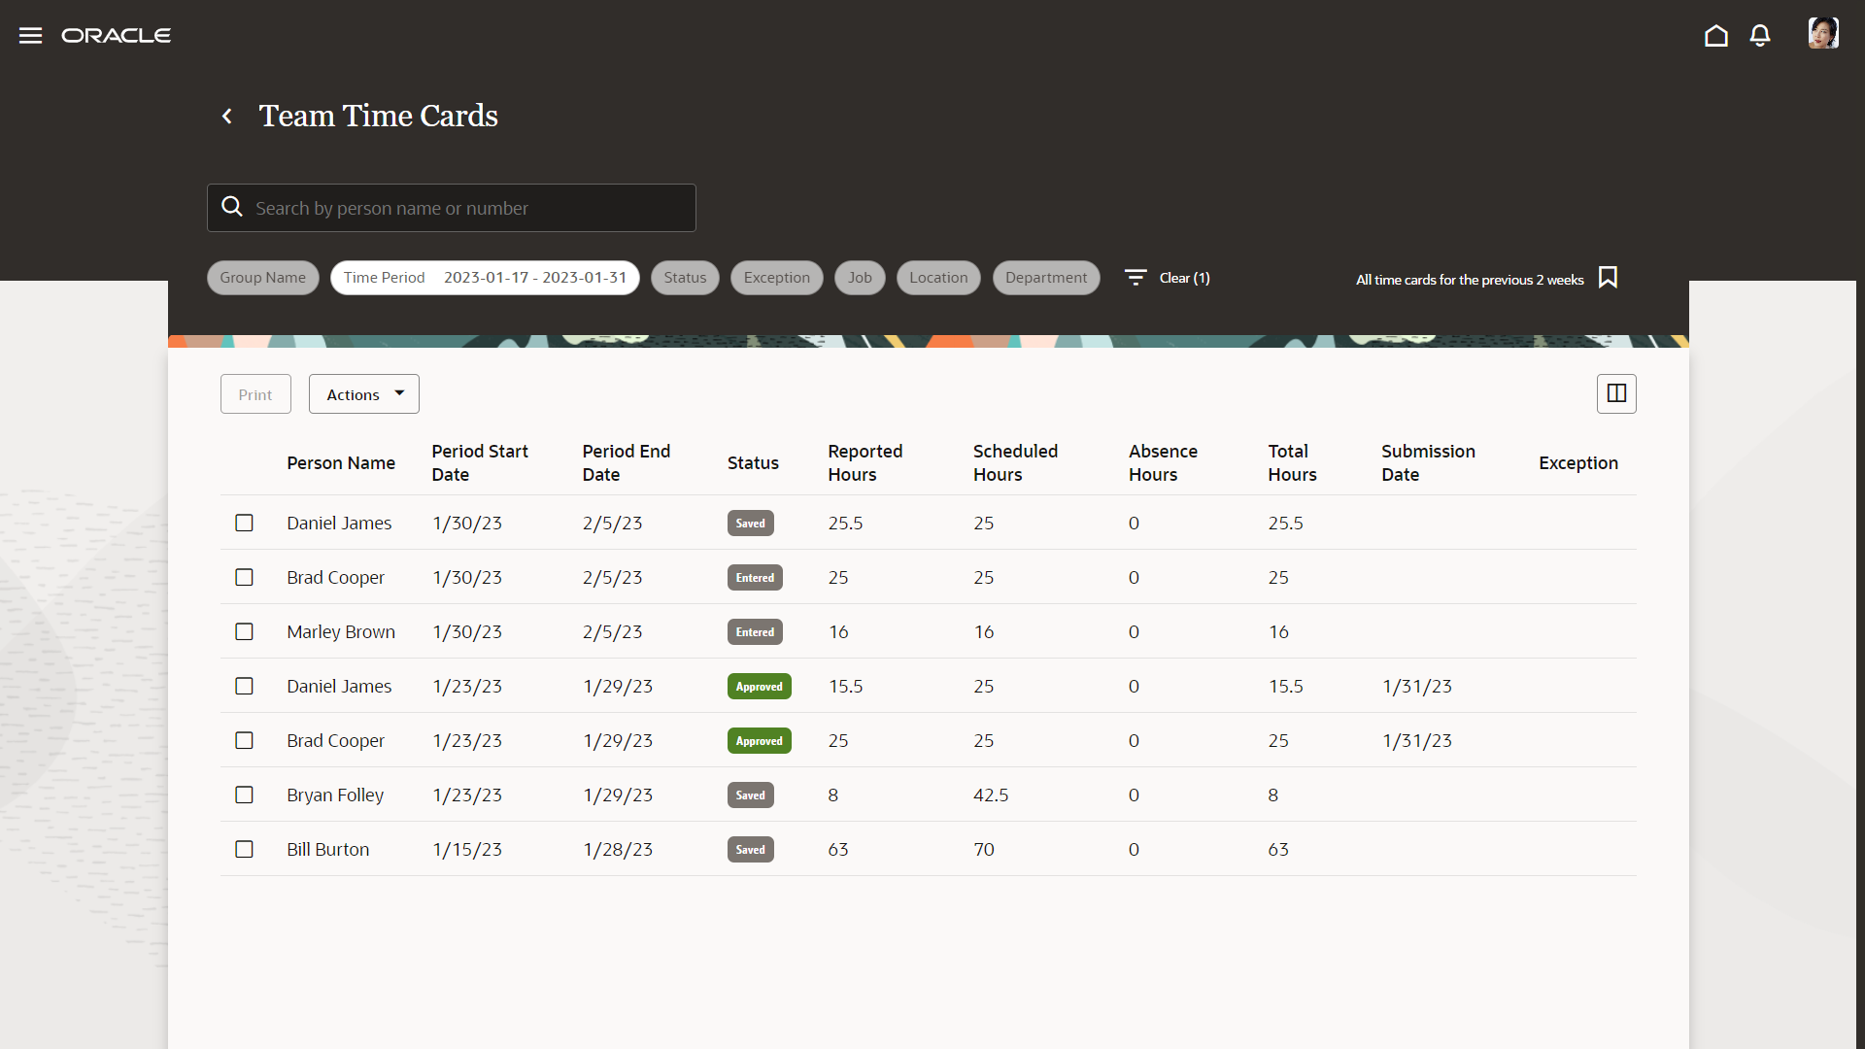
Task: Open the Department filter chip
Action: point(1045,278)
